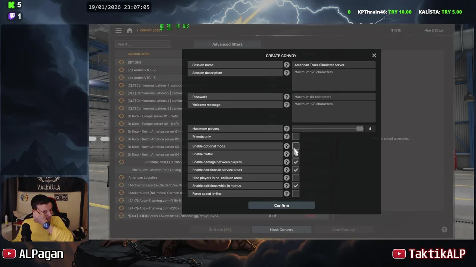Viewport: 476px width, 267px height.
Task: Click the Session name column header
Action: 138,54
